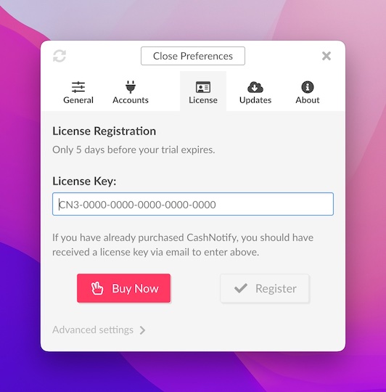Click the hand icon on Buy Now
The image size is (386, 392).
97,288
